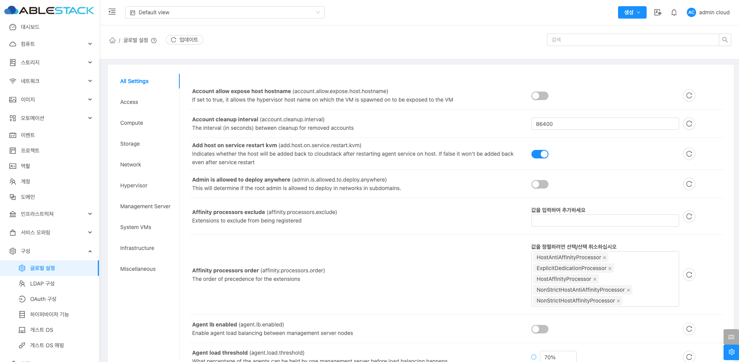Disable Add host on service restart kvm
Image resolution: width=739 pixels, height=362 pixels.
[x=540, y=154]
